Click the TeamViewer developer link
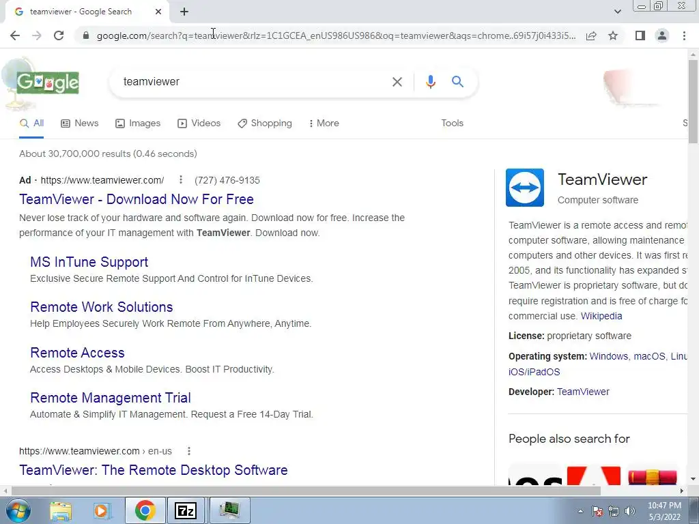Image resolution: width=699 pixels, height=524 pixels. pyautogui.click(x=583, y=392)
